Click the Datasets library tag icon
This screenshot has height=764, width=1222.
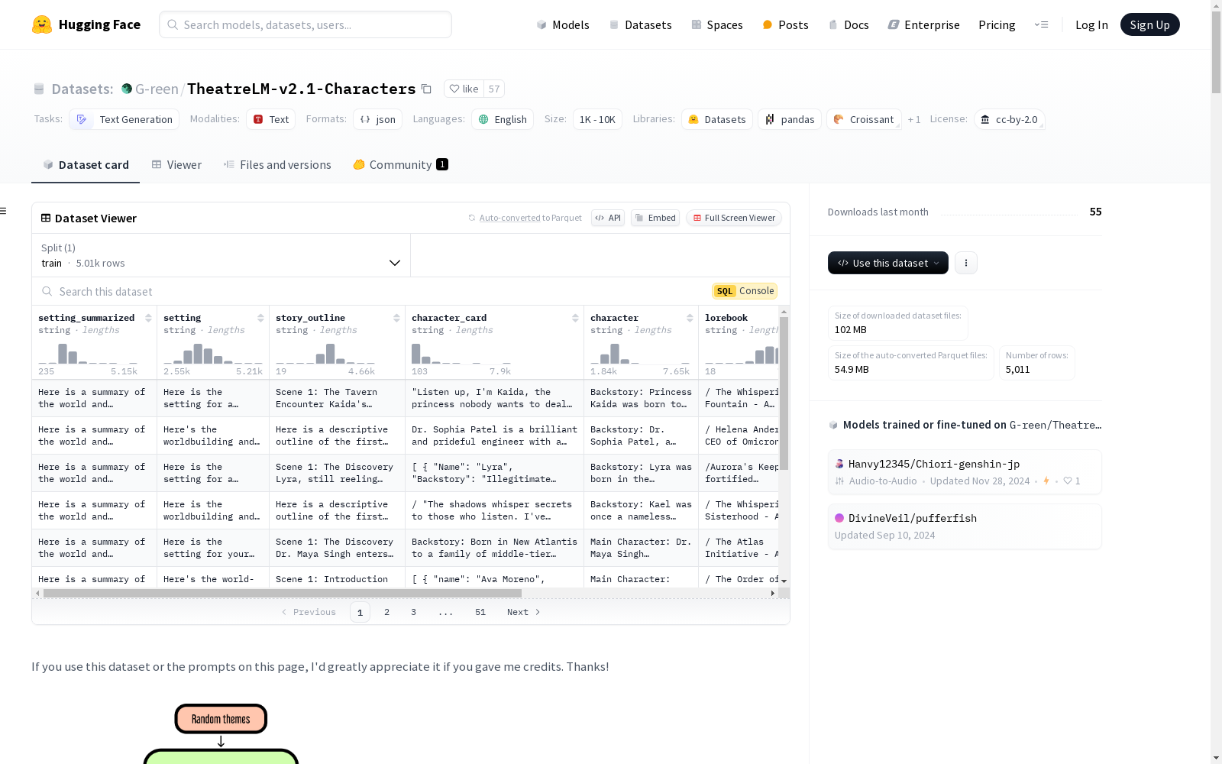pos(693,119)
